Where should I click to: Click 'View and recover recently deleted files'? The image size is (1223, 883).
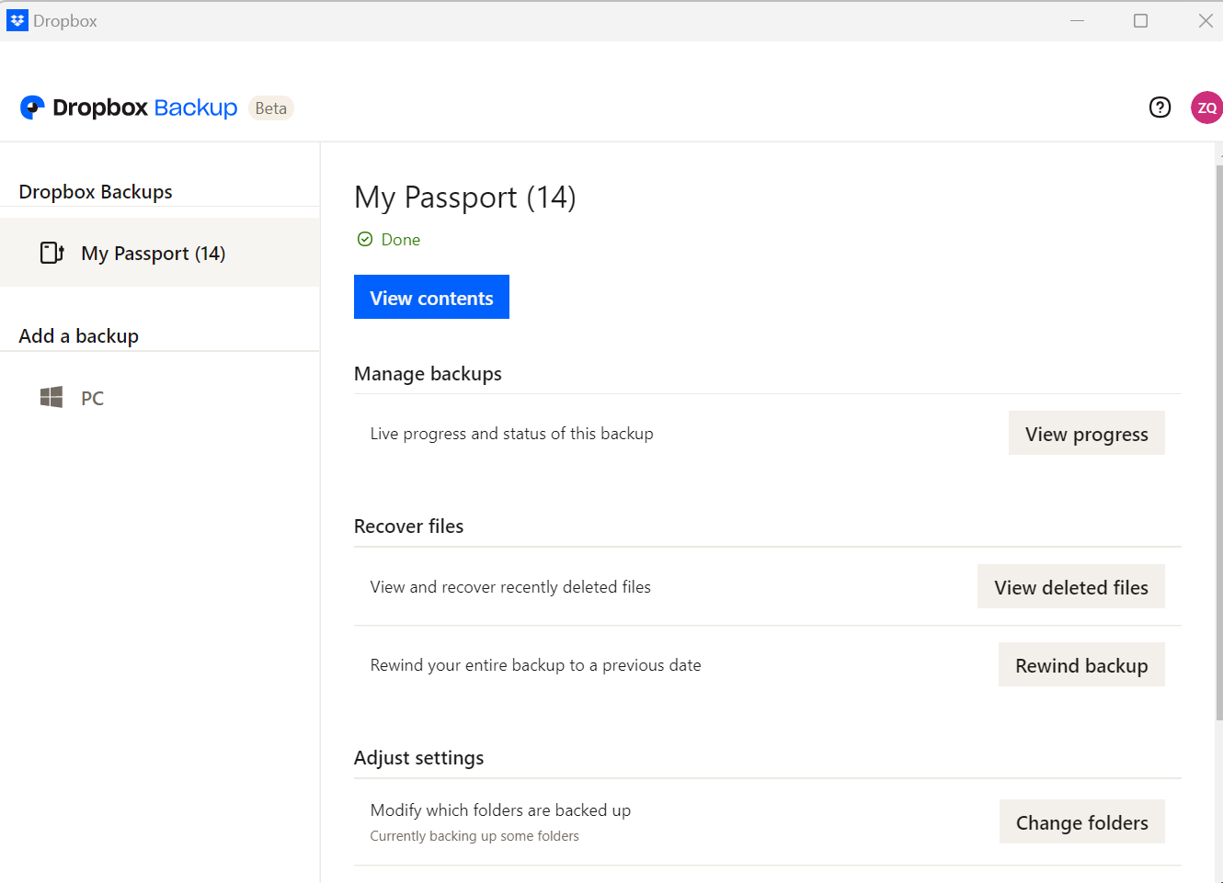(x=510, y=587)
